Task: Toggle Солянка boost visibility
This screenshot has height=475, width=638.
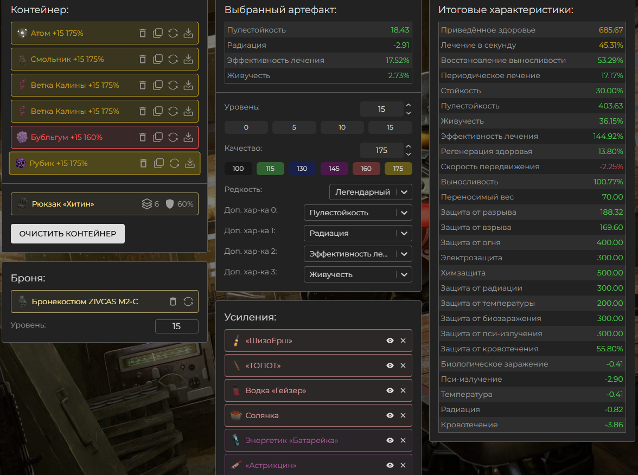Action: 390,415
